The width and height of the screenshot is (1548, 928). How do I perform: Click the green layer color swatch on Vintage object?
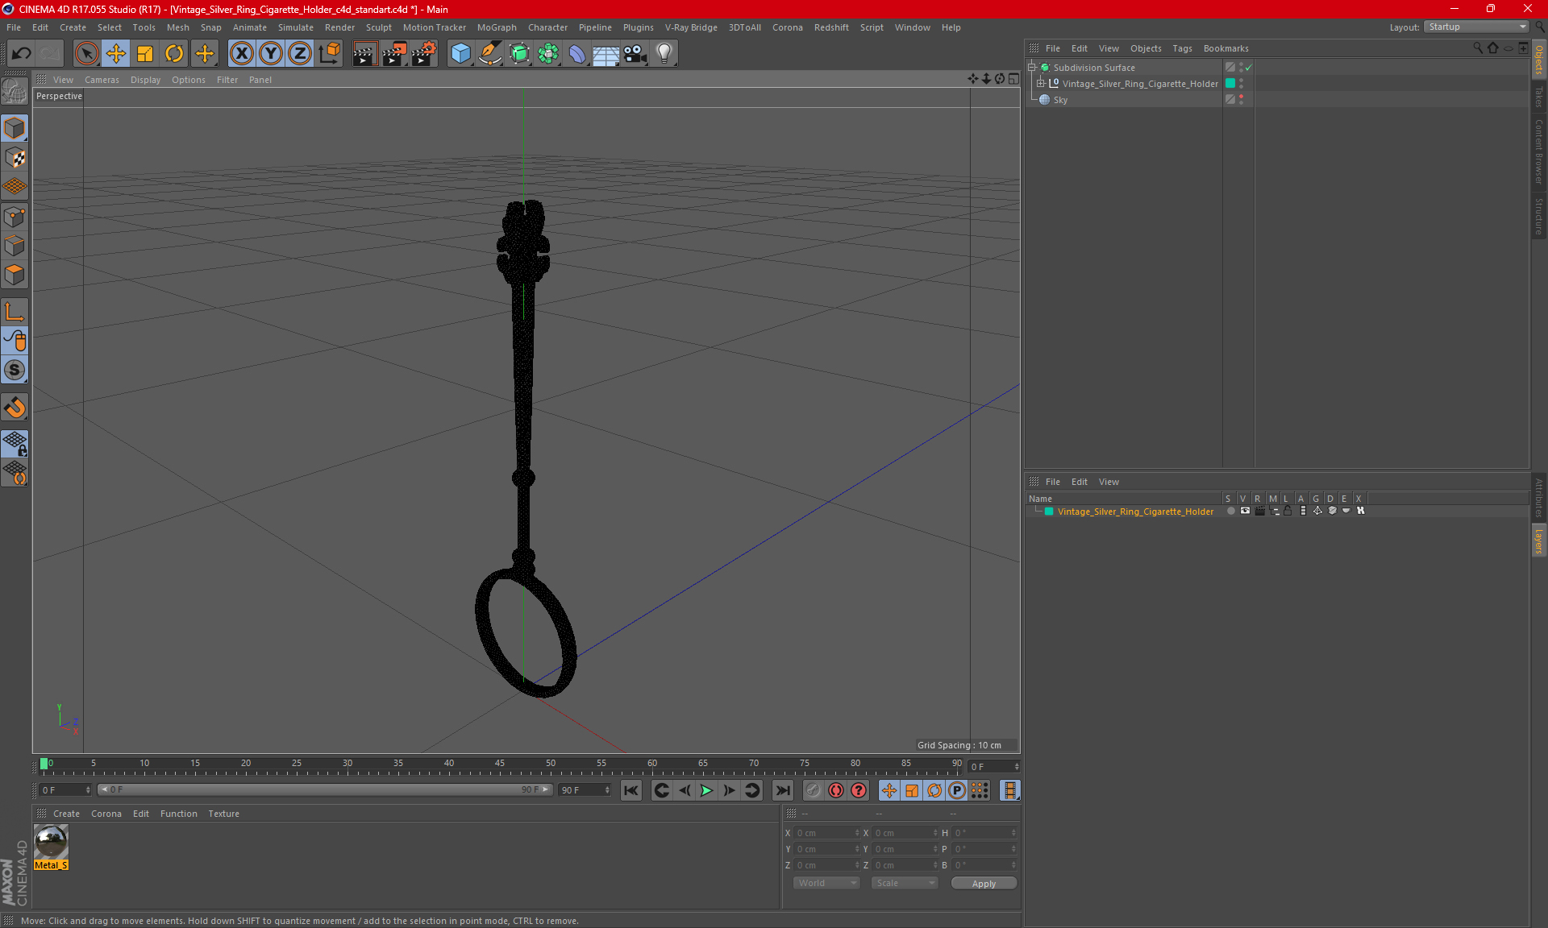tap(1230, 84)
